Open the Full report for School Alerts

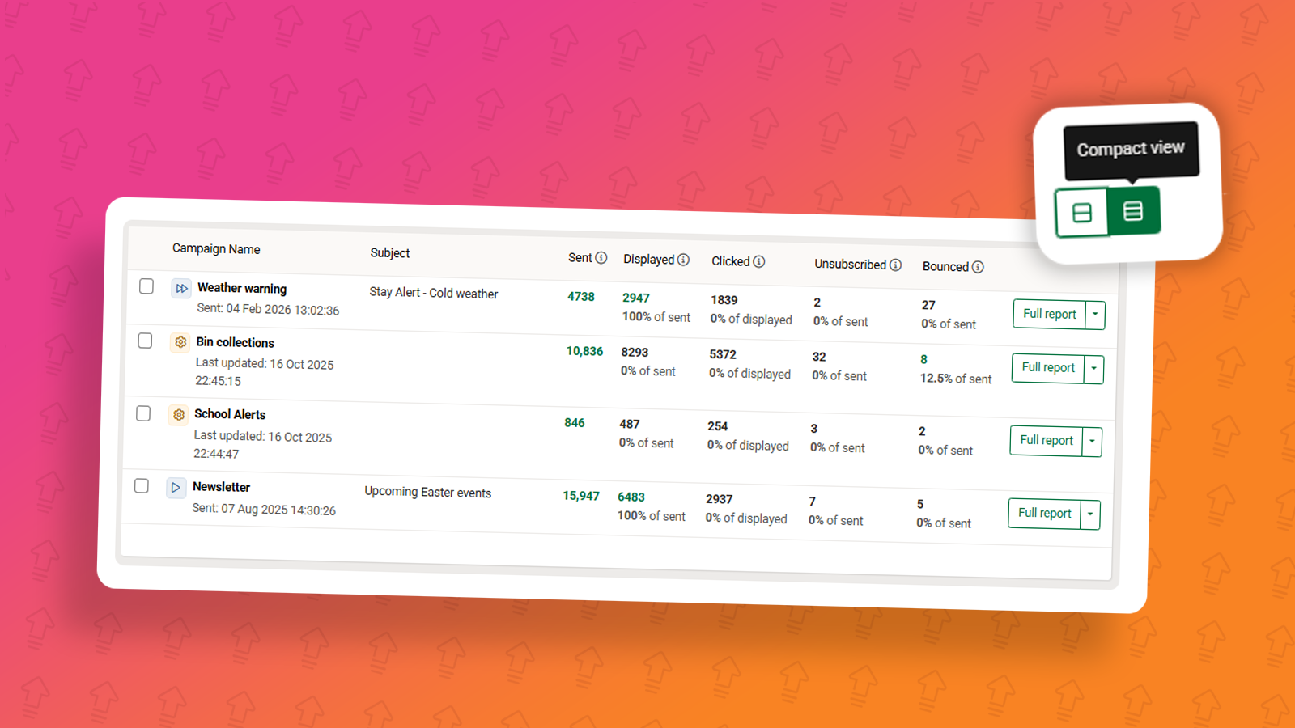[1046, 440]
